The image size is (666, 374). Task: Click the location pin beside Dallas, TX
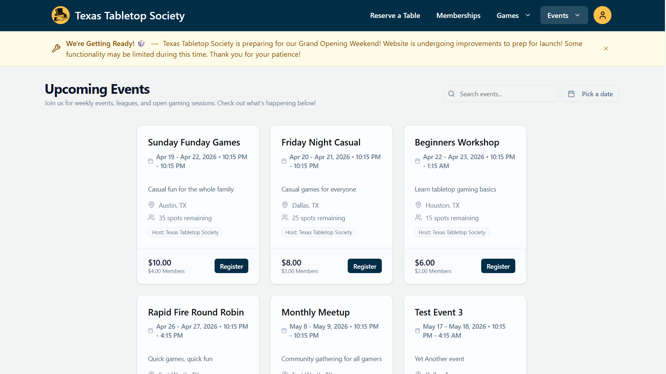click(285, 205)
